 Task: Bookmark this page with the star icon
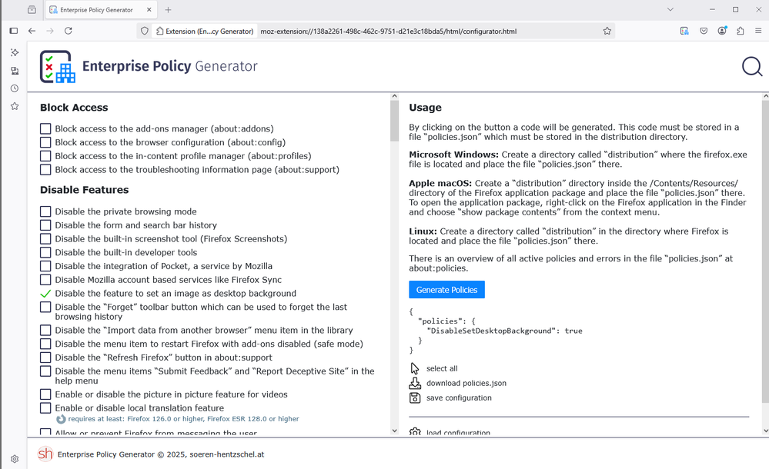607,31
